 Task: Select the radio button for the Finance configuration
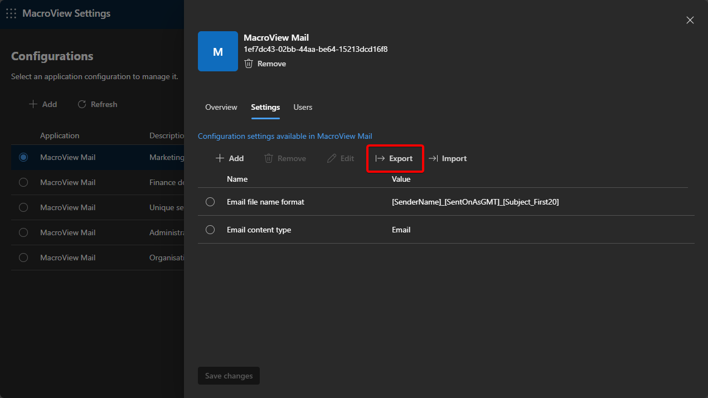(23, 182)
